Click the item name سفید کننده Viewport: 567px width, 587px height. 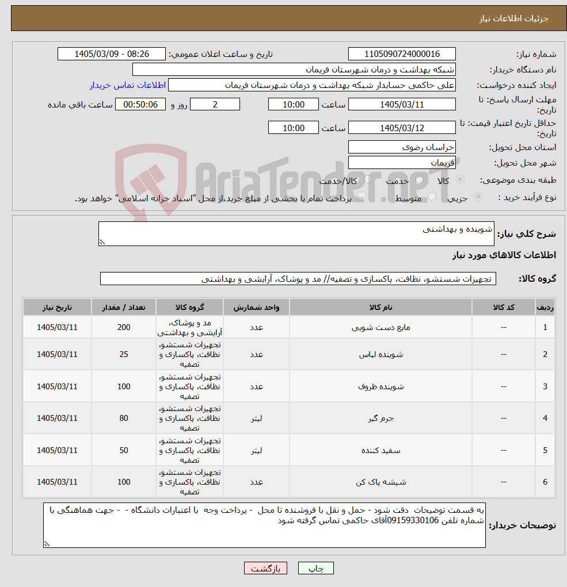[x=380, y=450]
